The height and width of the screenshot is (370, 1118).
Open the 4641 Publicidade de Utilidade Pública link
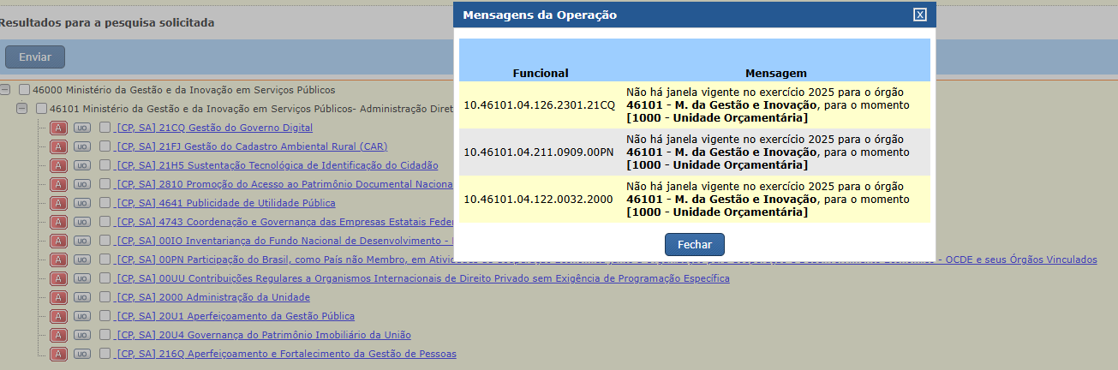(x=226, y=203)
